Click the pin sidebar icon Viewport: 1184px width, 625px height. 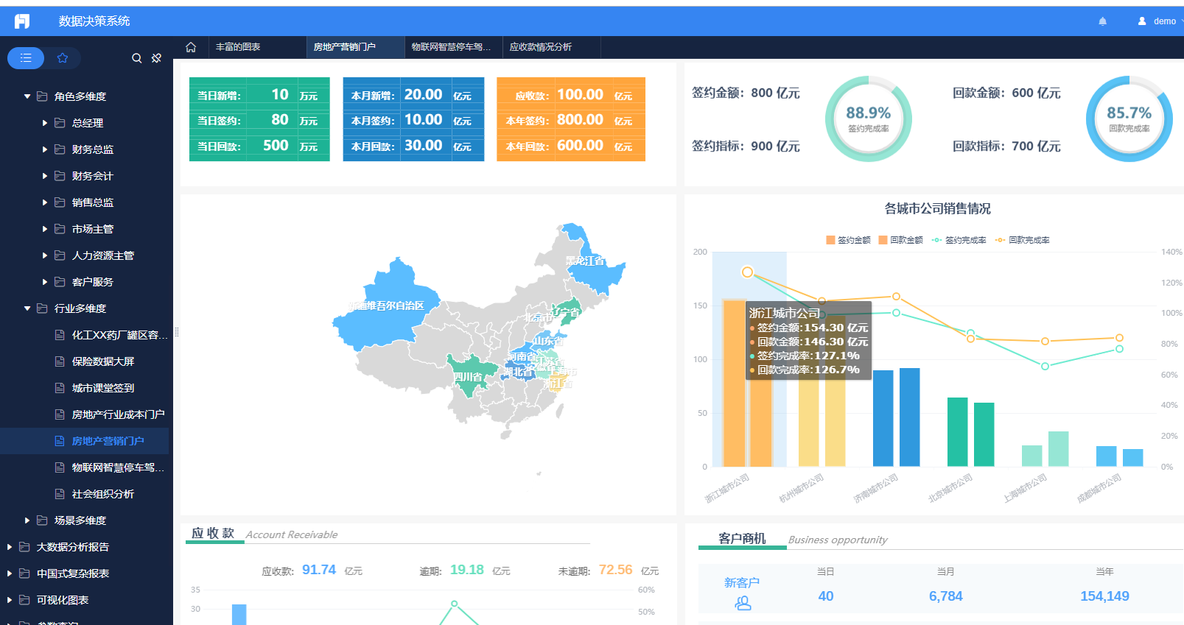156,58
